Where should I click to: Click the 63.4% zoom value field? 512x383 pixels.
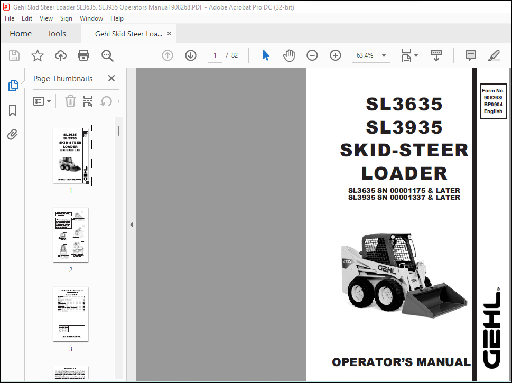(x=365, y=55)
